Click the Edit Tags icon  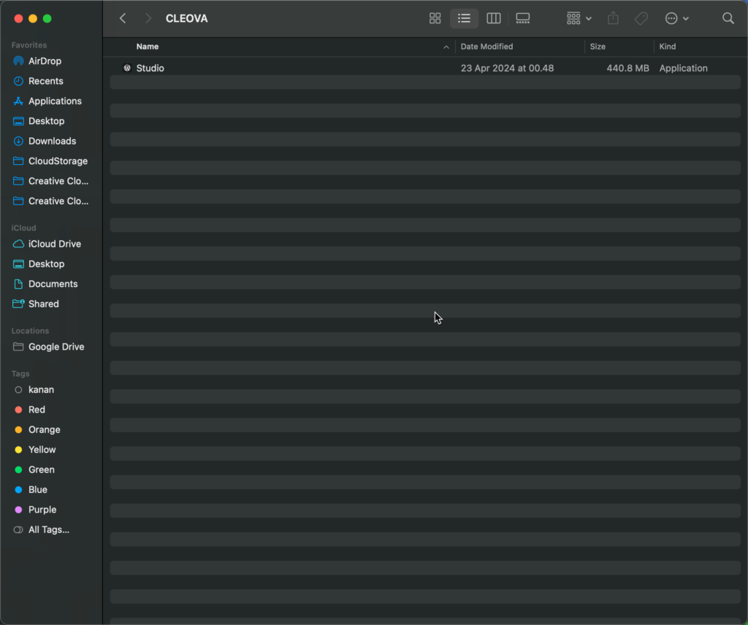[x=641, y=18]
